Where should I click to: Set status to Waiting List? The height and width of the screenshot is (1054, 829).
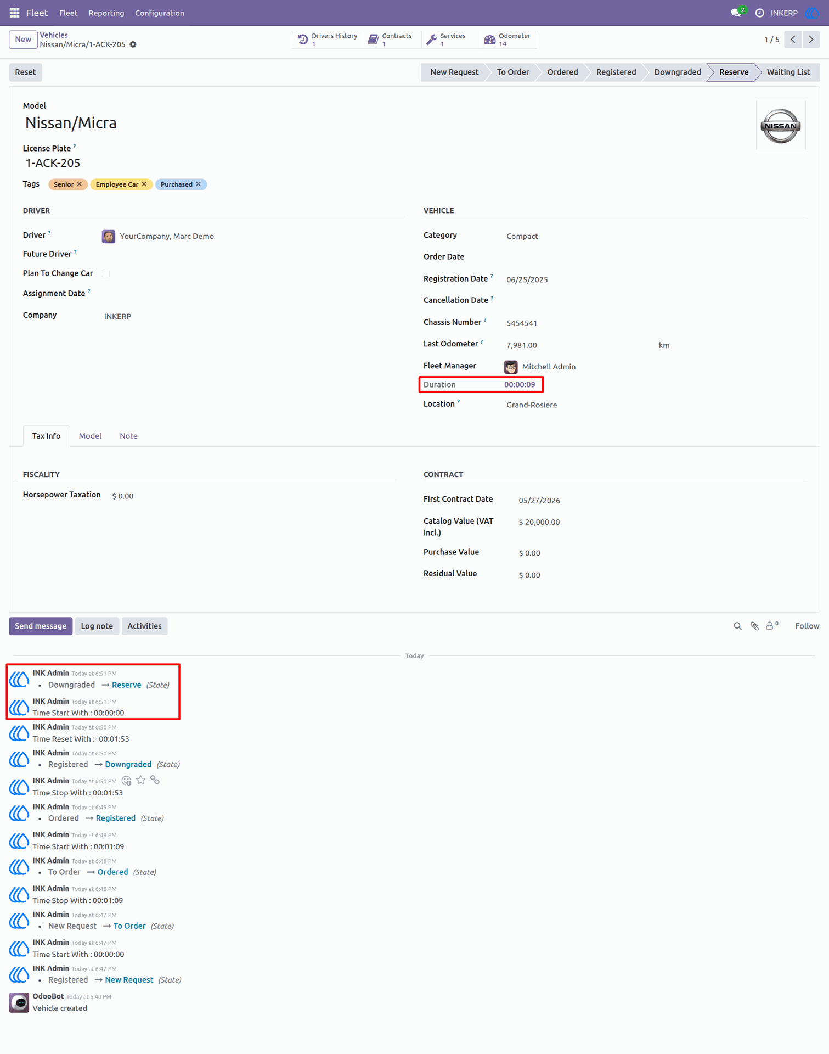tap(788, 72)
